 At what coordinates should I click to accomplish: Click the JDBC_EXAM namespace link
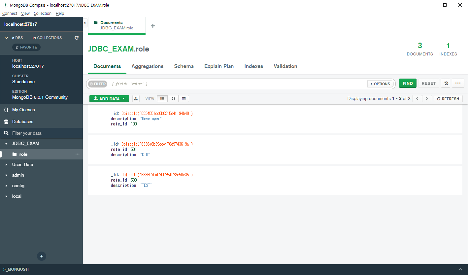tap(111, 49)
